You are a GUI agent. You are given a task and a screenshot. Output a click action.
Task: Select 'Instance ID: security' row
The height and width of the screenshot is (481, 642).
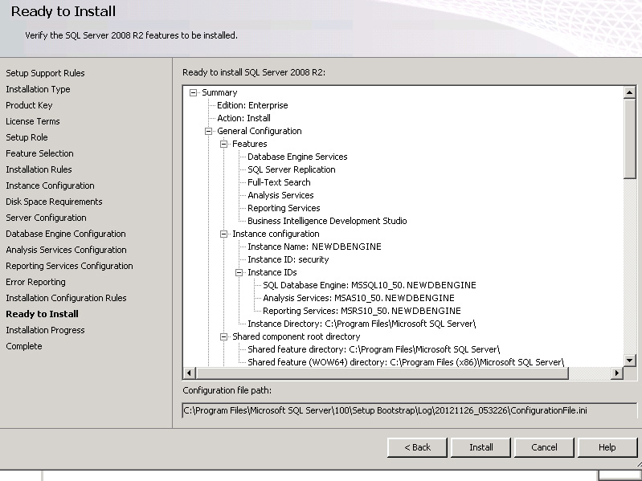[288, 259]
